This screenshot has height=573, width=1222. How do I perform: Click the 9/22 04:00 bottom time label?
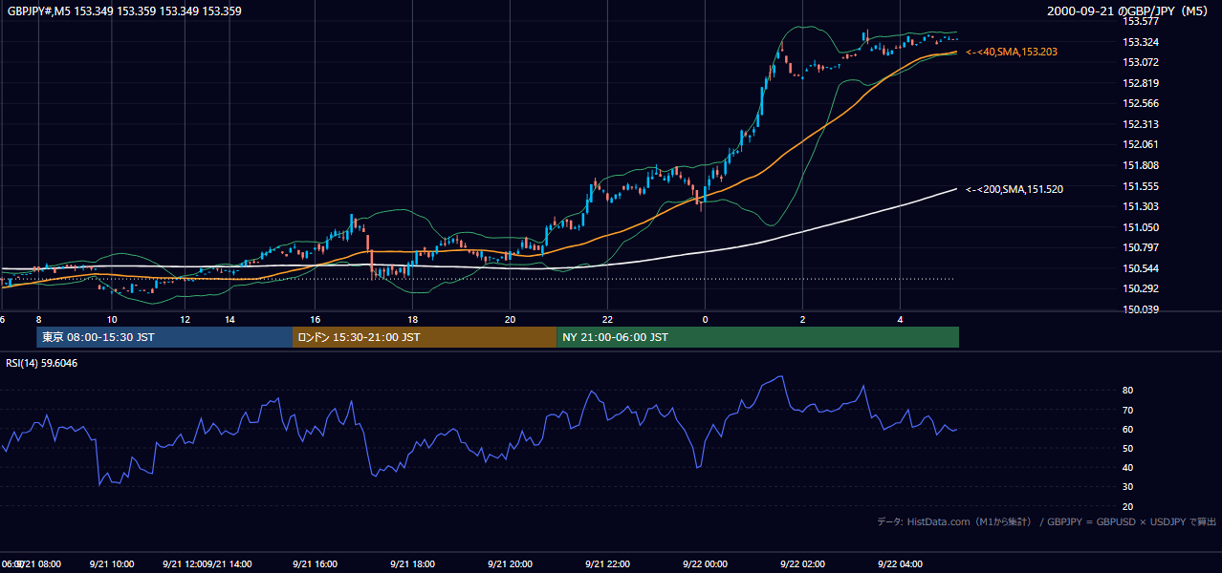(900, 564)
